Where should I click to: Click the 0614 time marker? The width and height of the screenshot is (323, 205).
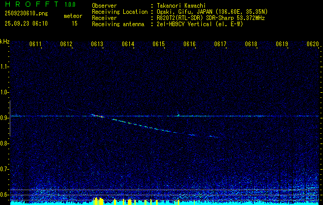pyautogui.click(x=128, y=44)
